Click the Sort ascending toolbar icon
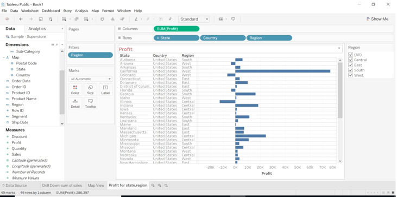 [112, 19]
